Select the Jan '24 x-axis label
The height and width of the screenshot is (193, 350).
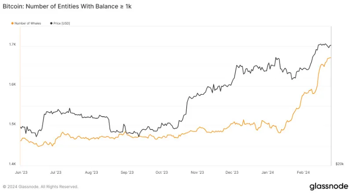click(268, 172)
